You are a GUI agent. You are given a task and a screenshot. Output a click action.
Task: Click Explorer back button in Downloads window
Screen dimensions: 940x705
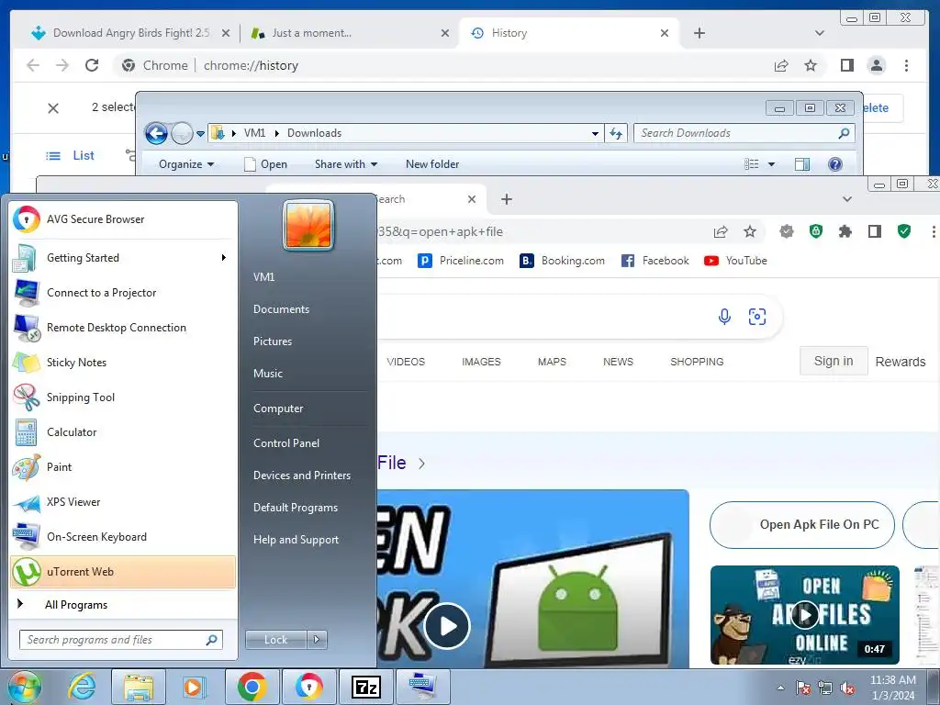[156, 133]
